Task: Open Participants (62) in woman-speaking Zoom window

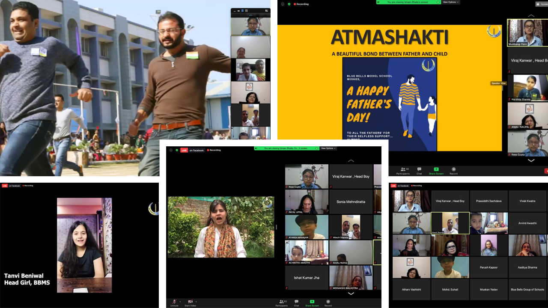Action: tap(281, 303)
